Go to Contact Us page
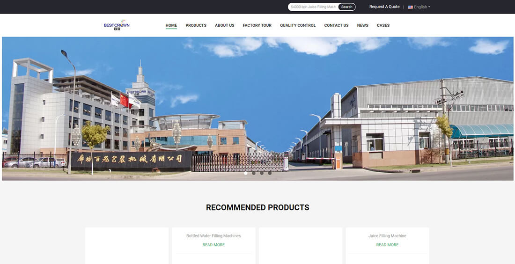Viewport: 515px width, 264px height. [336, 25]
